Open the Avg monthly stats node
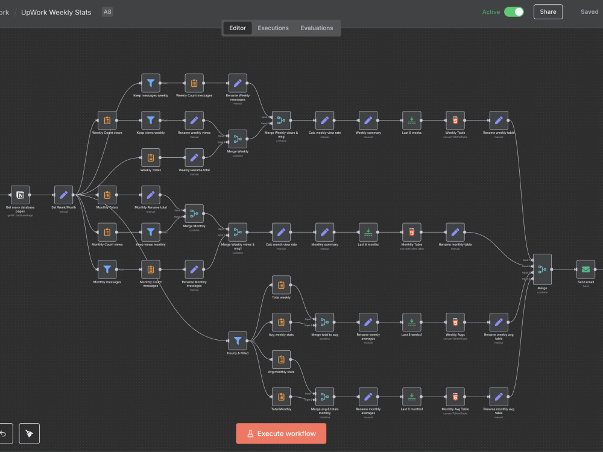The height and width of the screenshot is (452, 603). pos(281,359)
